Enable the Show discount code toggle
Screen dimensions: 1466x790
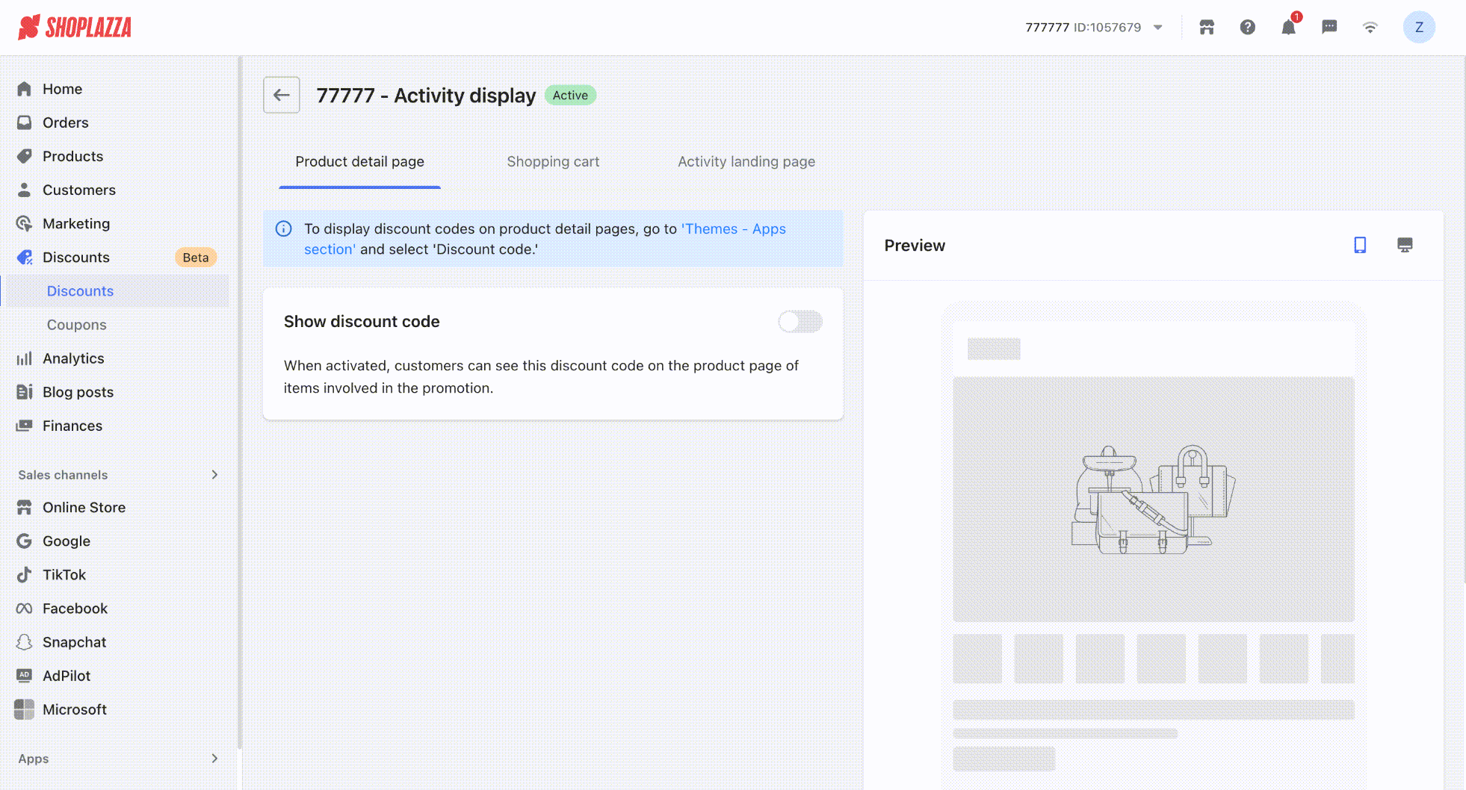[x=800, y=322]
